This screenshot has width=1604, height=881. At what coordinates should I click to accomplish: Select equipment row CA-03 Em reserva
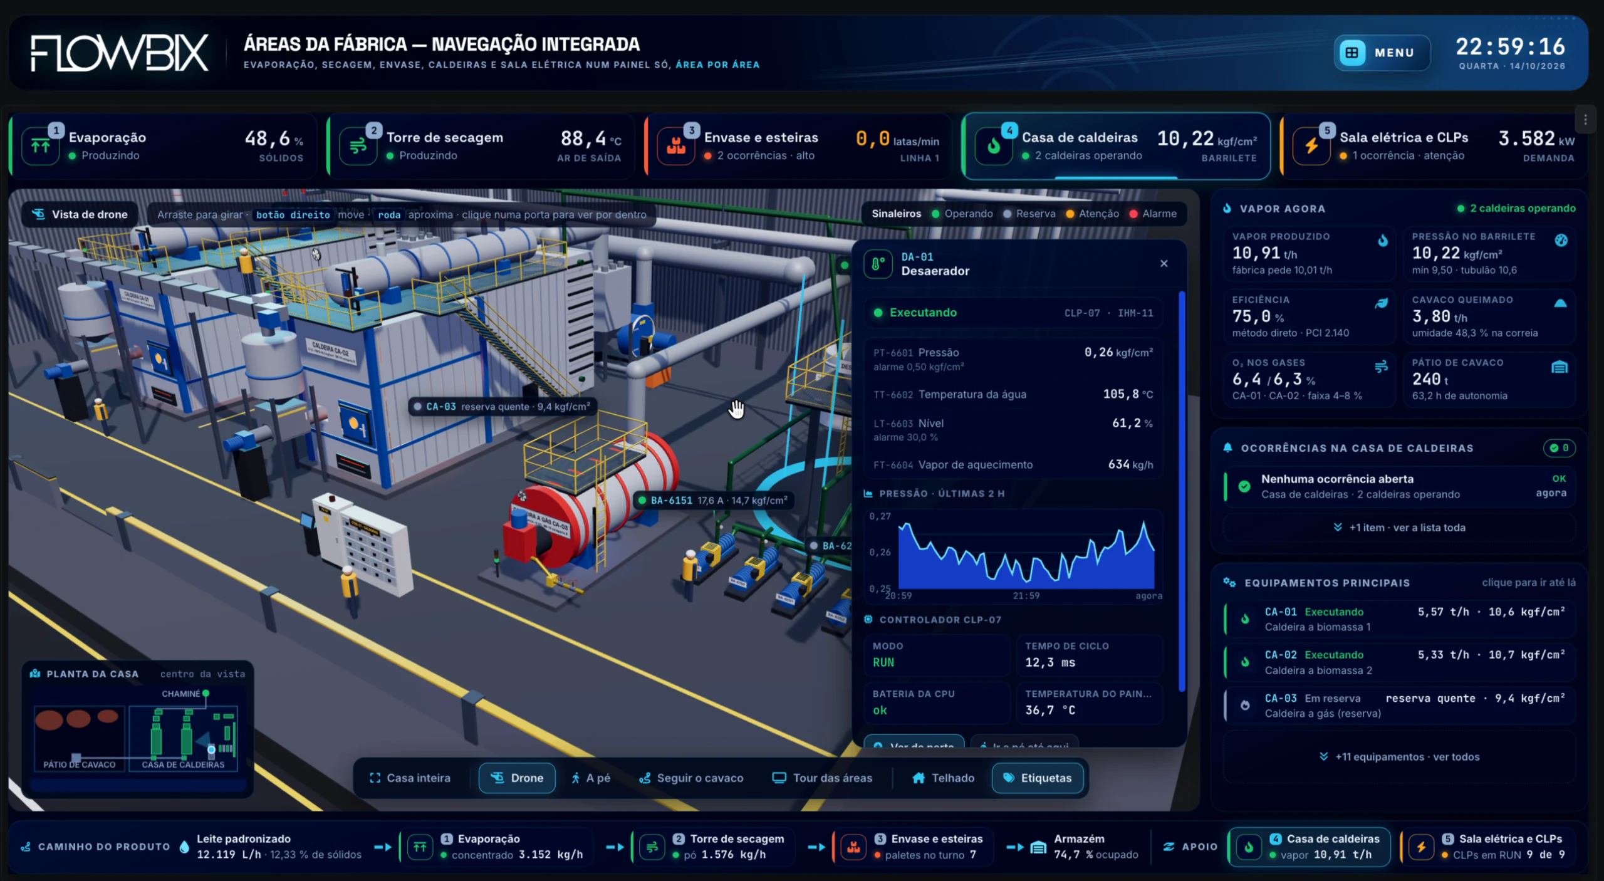coord(1399,706)
